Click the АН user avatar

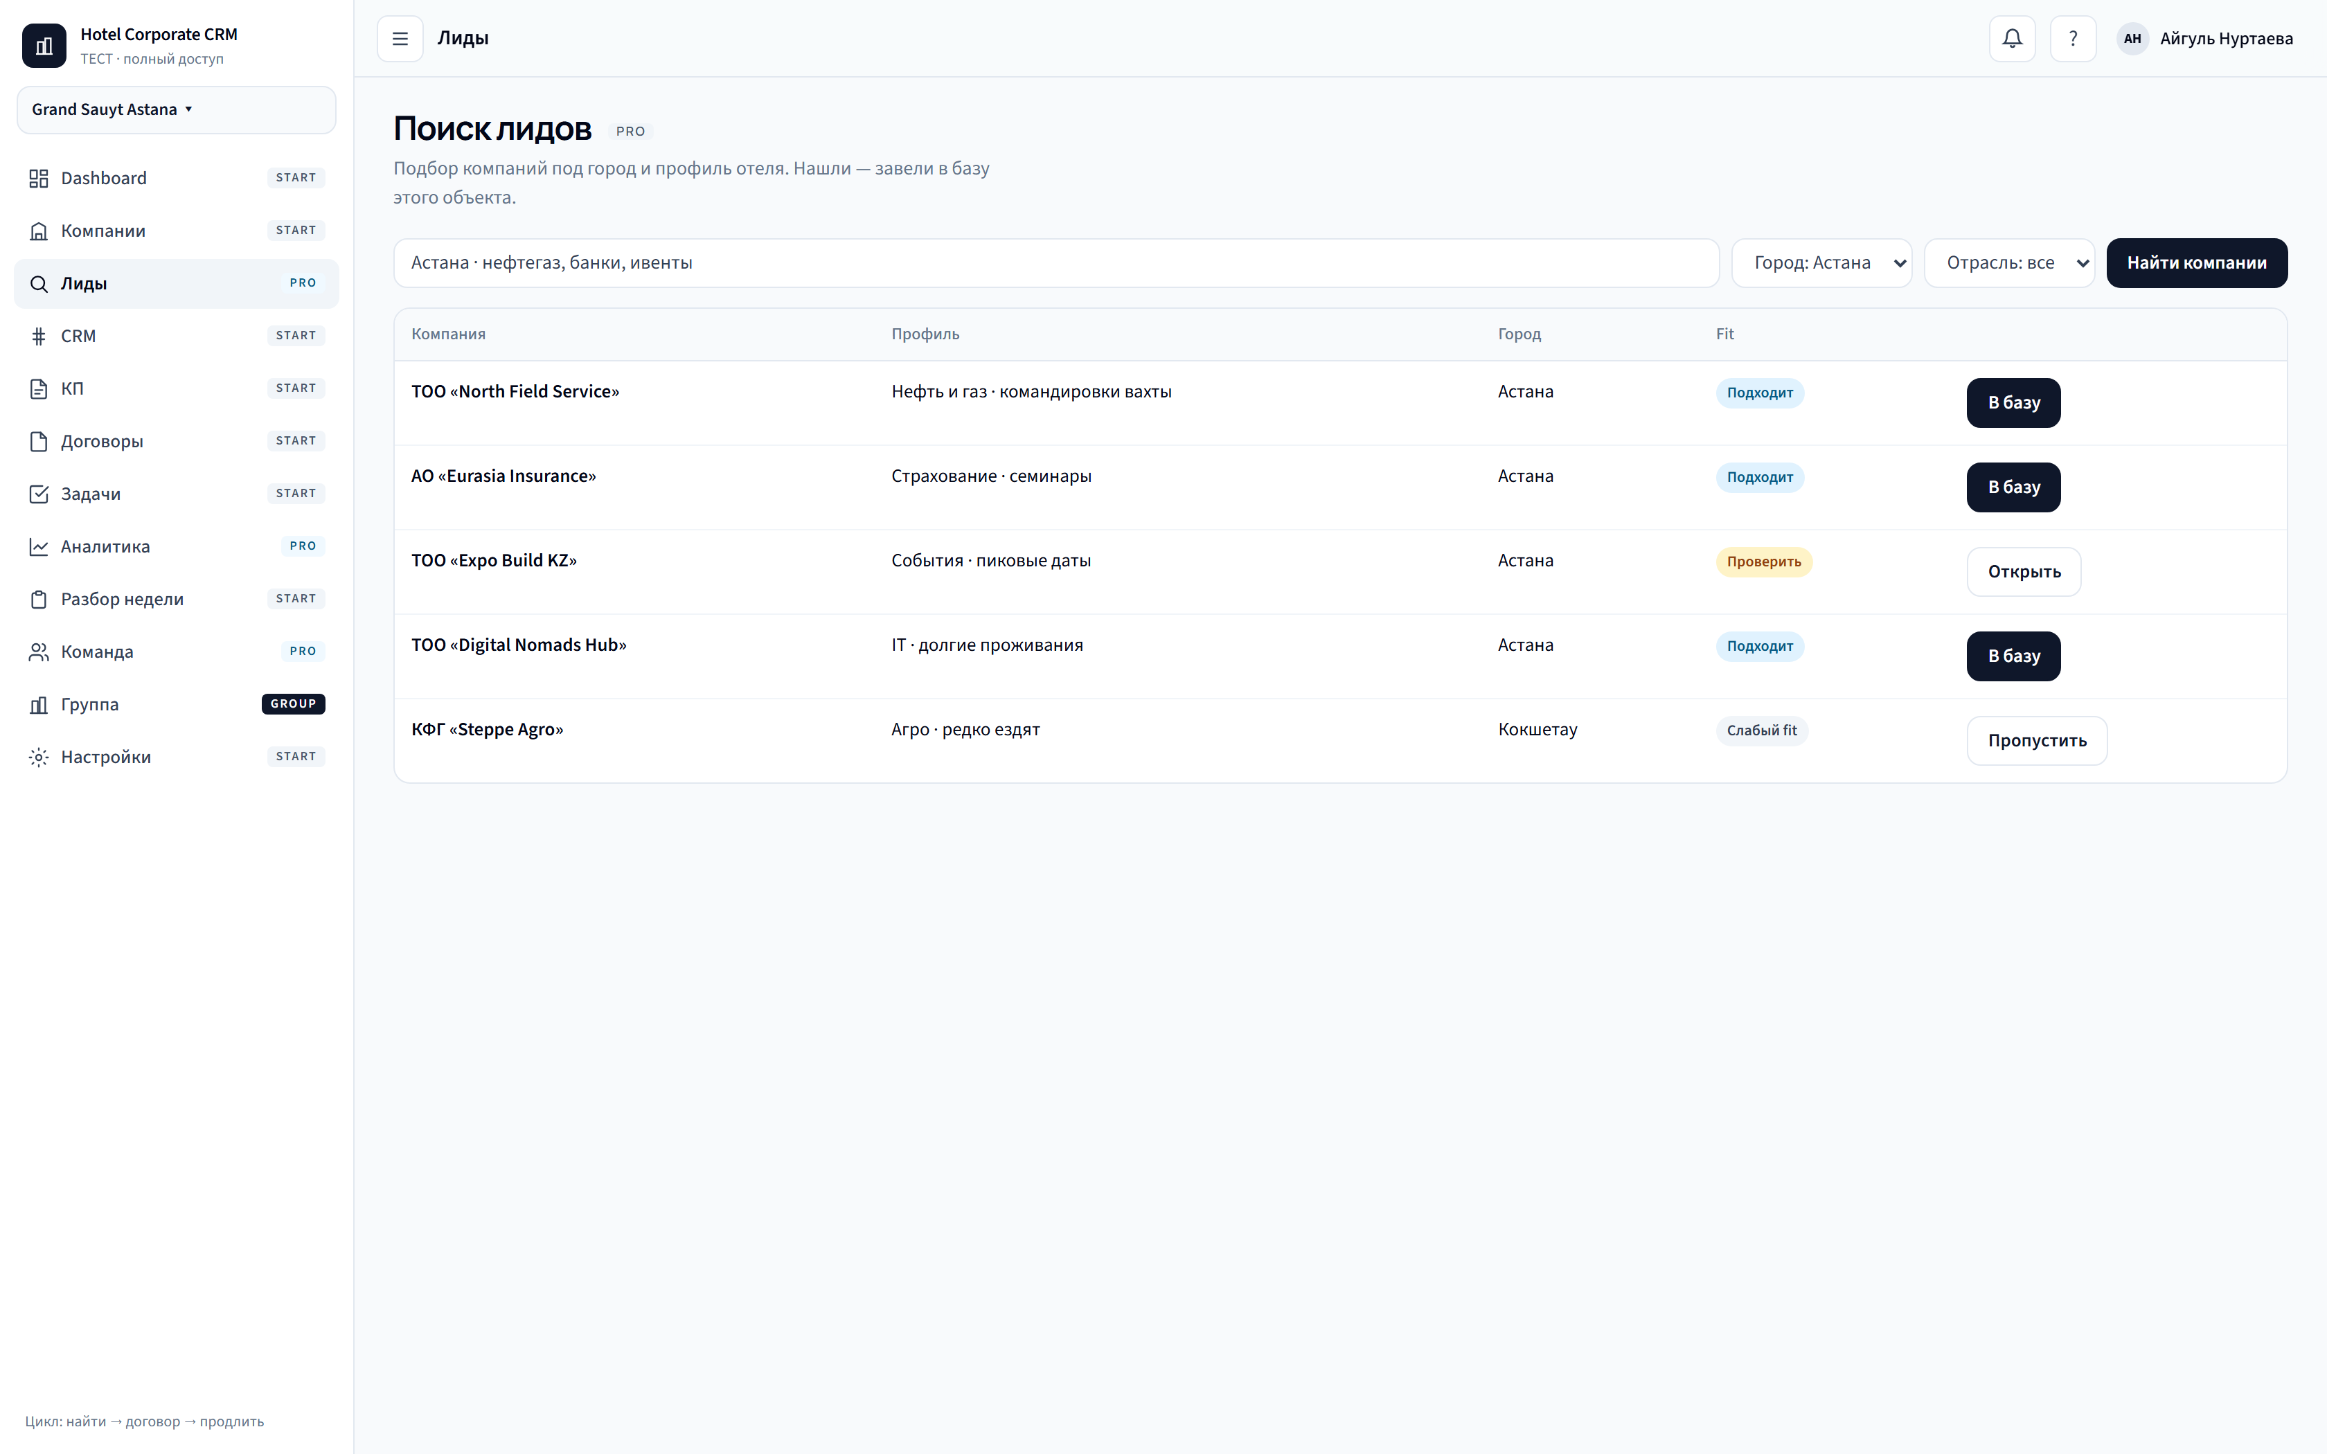point(2132,39)
